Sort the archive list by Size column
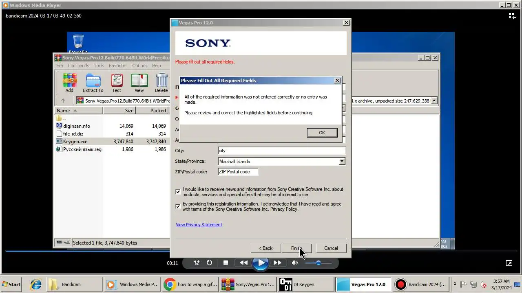The width and height of the screenshot is (522, 293). (119, 111)
